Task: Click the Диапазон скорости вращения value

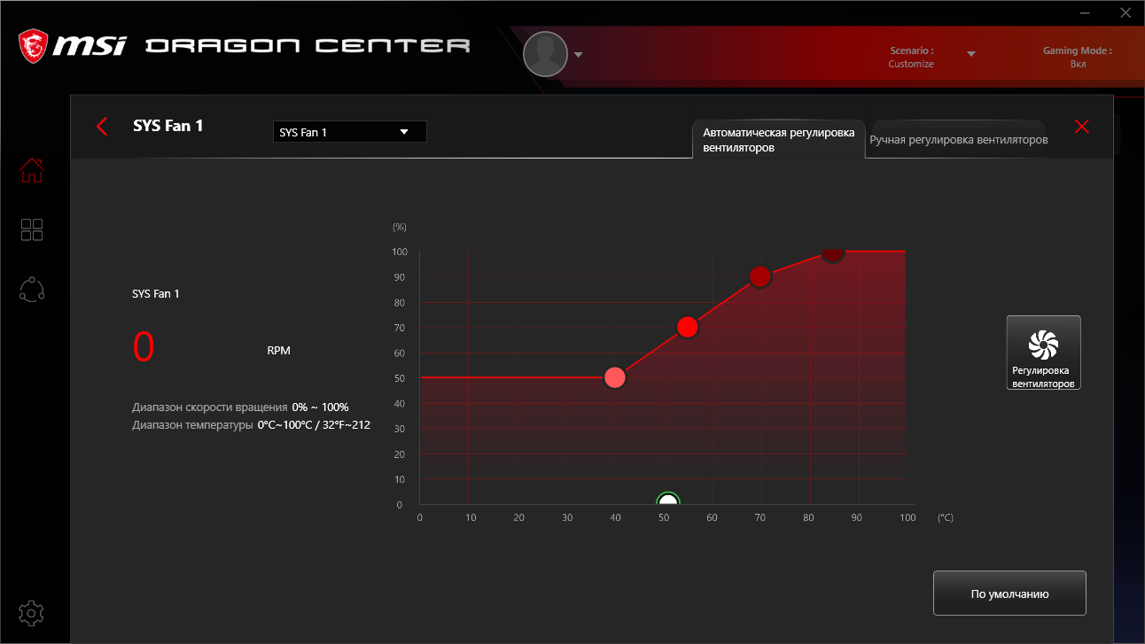Action: tap(320, 407)
